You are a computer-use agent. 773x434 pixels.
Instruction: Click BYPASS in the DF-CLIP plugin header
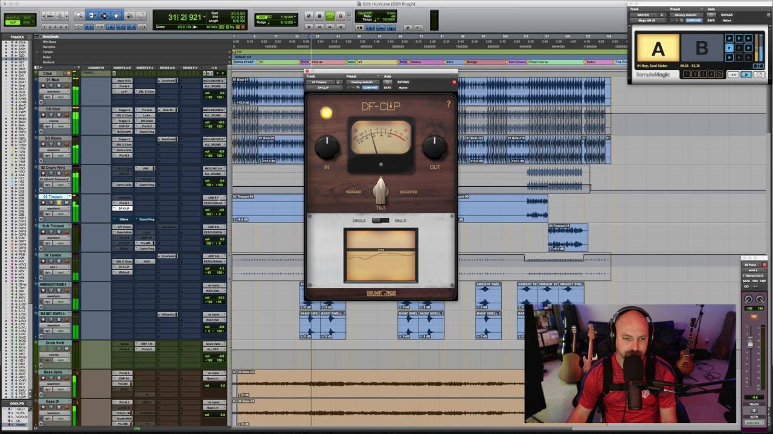(403, 82)
